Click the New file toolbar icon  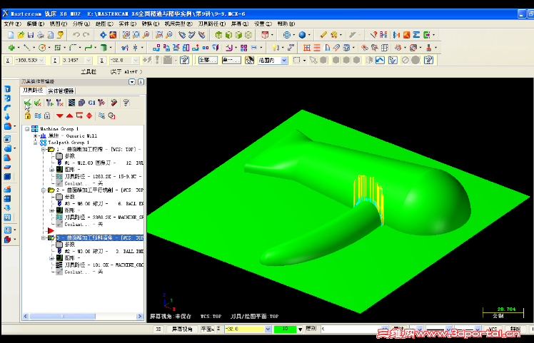click(x=11, y=35)
